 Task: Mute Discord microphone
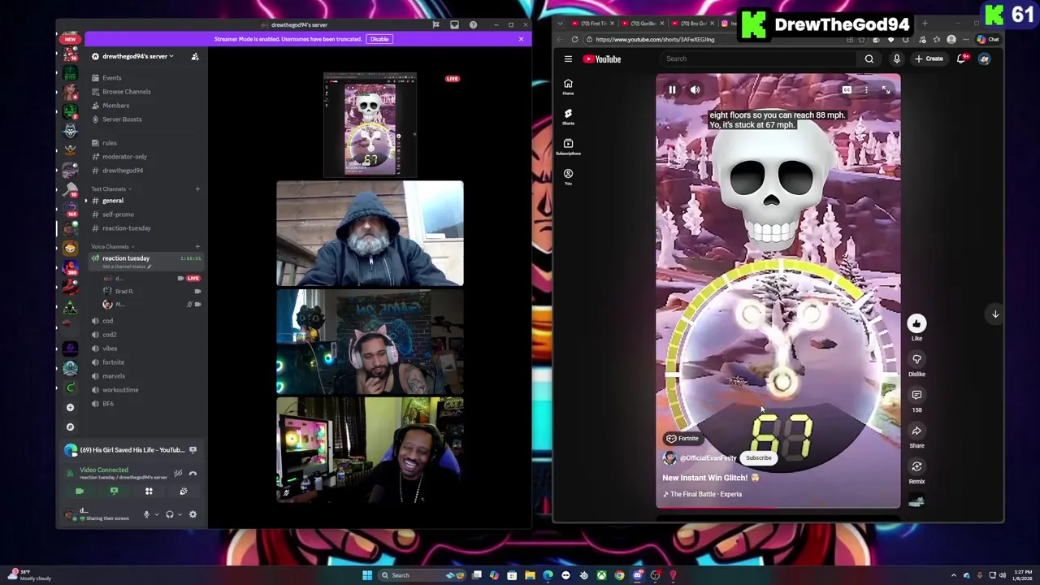146,514
